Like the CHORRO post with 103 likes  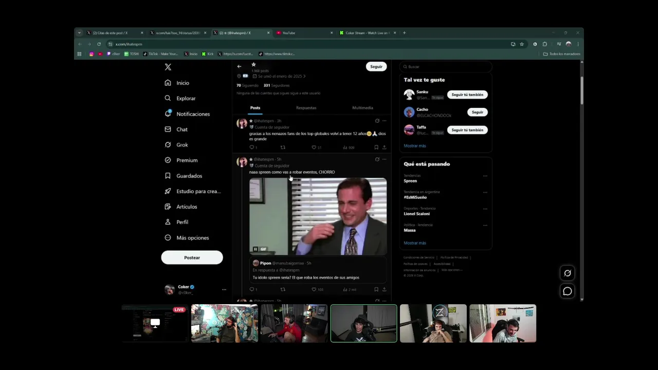pyautogui.click(x=314, y=289)
